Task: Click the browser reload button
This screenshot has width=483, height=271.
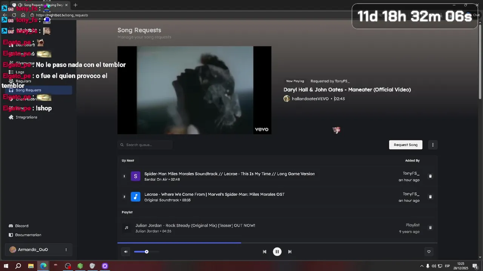Action: pos(14,15)
